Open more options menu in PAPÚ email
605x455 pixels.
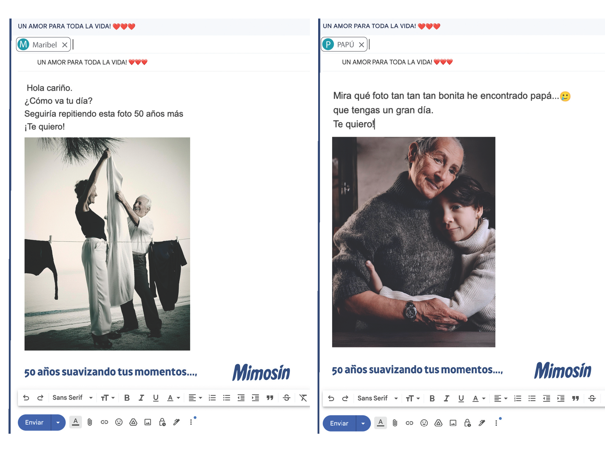click(496, 423)
